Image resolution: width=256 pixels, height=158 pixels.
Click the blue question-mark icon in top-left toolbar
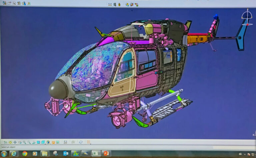click(x=24, y=3)
